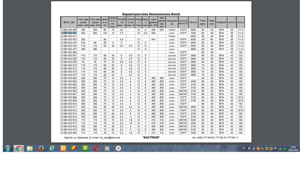Open Windows Explorer from the taskbar

point(30,148)
